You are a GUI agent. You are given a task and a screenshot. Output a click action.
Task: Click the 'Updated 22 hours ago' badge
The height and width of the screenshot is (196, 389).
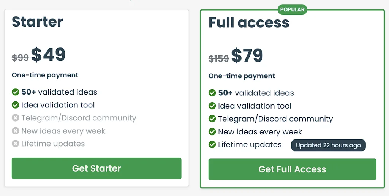328,145
